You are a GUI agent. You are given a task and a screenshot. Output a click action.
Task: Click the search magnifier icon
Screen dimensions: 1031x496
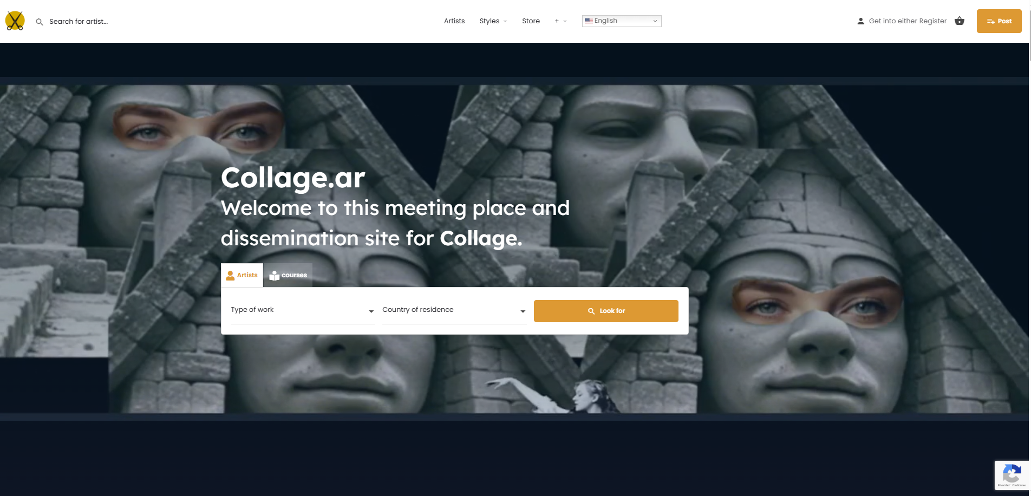pyautogui.click(x=40, y=22)
